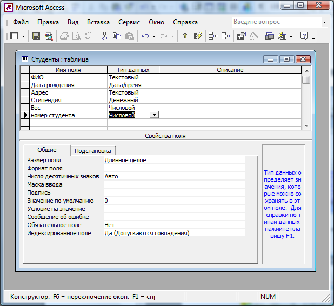Click the Copy icon
Viewport: 334px width, 306px height.
(x=117, y=36)
